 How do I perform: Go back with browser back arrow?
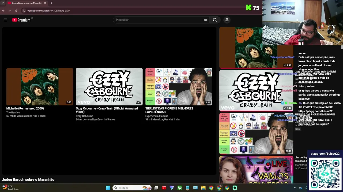(x=3, y=11)
